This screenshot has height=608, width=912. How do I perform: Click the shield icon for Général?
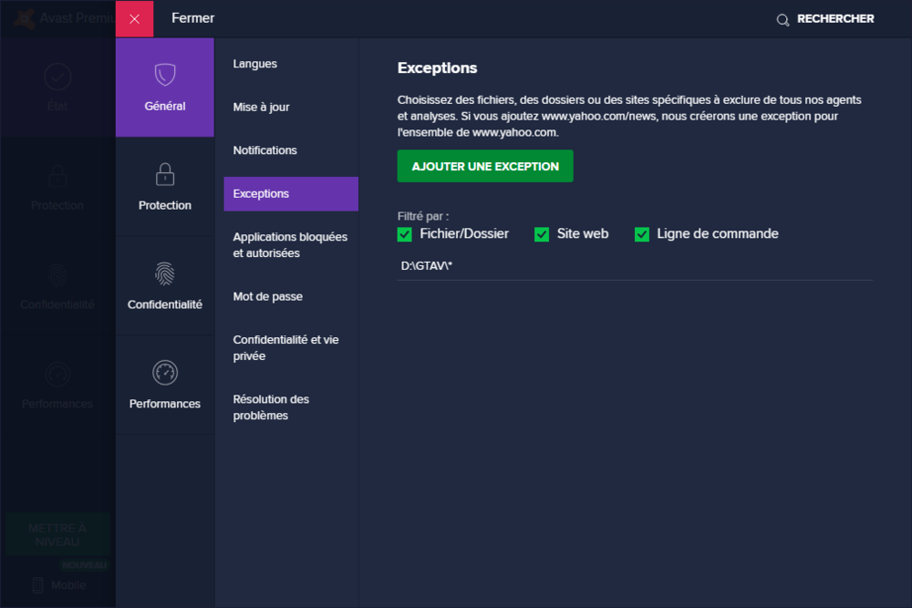click(x=165, y=75)
